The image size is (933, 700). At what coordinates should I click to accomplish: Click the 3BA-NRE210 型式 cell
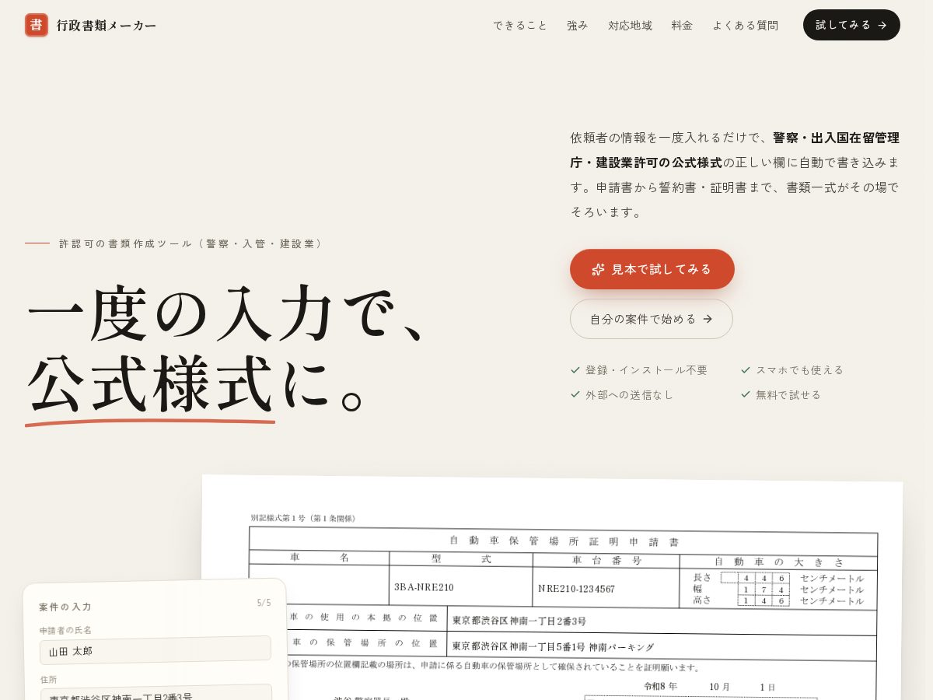click(460, 587)
